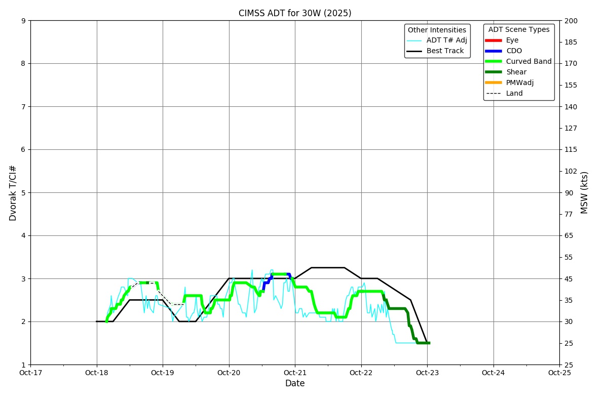The image size is (608, 405).
Task: Click the dashed Land legend sample
Action: (493, 94)
